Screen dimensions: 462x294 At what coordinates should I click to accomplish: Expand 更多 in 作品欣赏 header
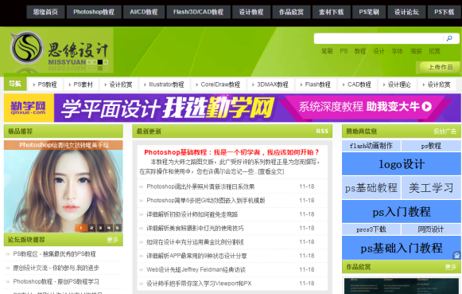pyautogui.click(x=451, y=267)
